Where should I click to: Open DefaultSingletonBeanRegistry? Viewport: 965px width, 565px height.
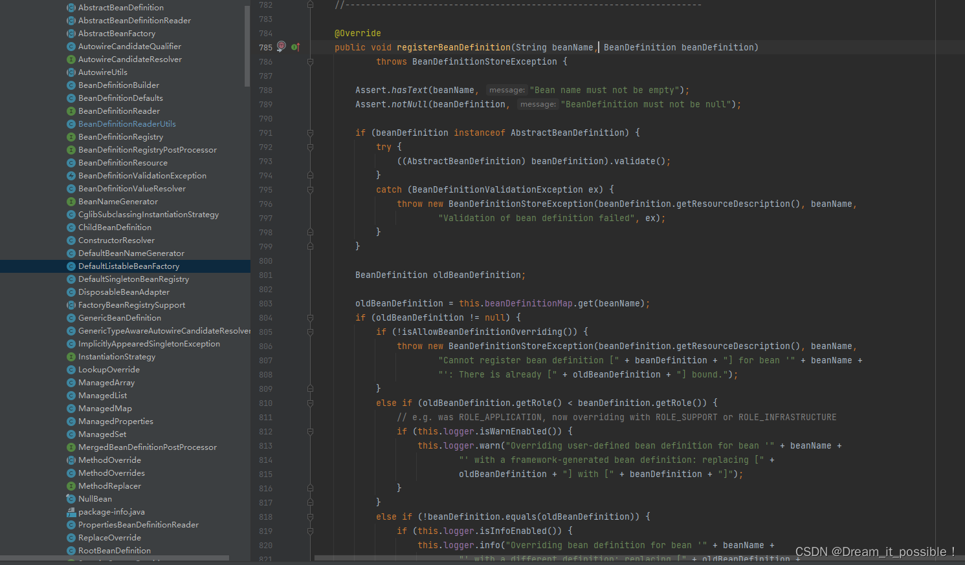coord(133,279)
